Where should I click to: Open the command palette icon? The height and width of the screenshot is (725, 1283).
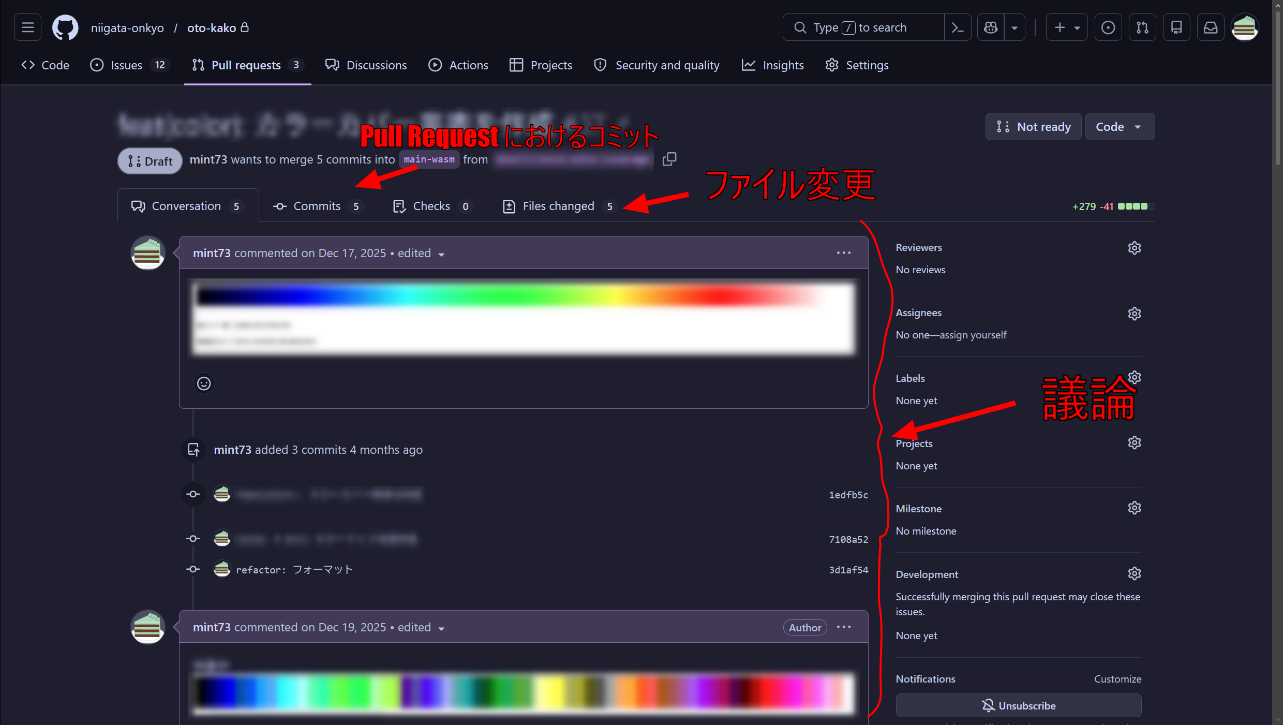click(x=958, y=27)
